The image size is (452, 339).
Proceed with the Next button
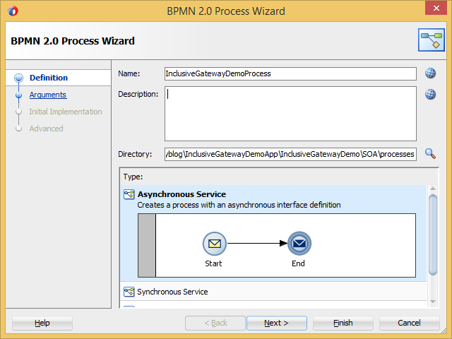click(276, 323)
